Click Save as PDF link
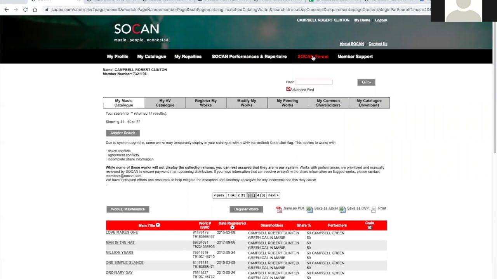 [x=294, y=208]
